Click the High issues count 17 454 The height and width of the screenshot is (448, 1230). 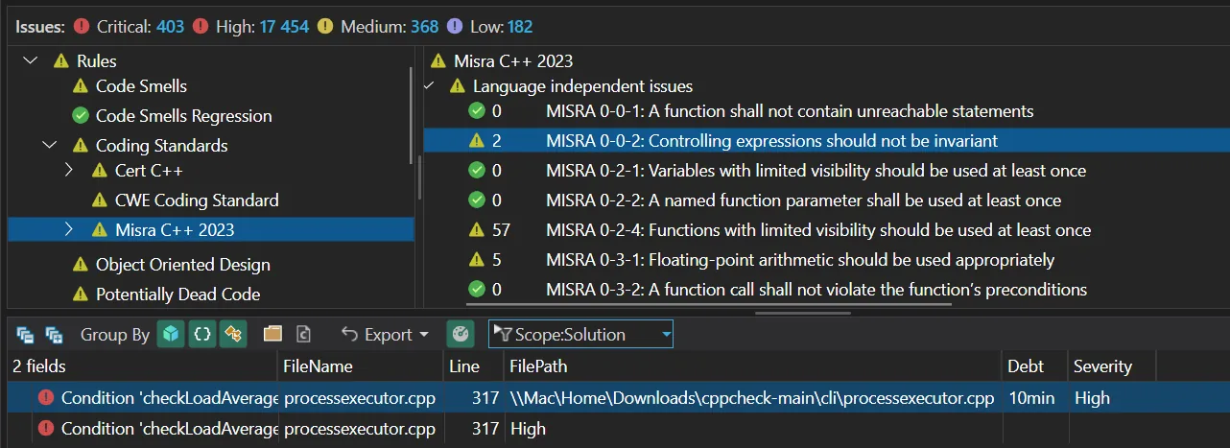coord(283,27)
